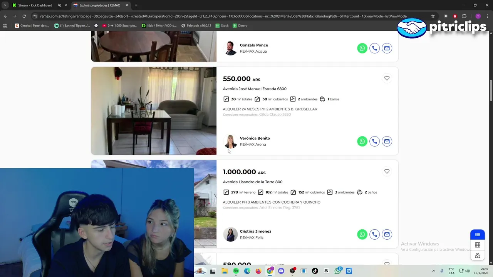Viewport: 493px width, 277px height.
Task: Expand the tab search dropdown
Action: click(x=5, y=5)
